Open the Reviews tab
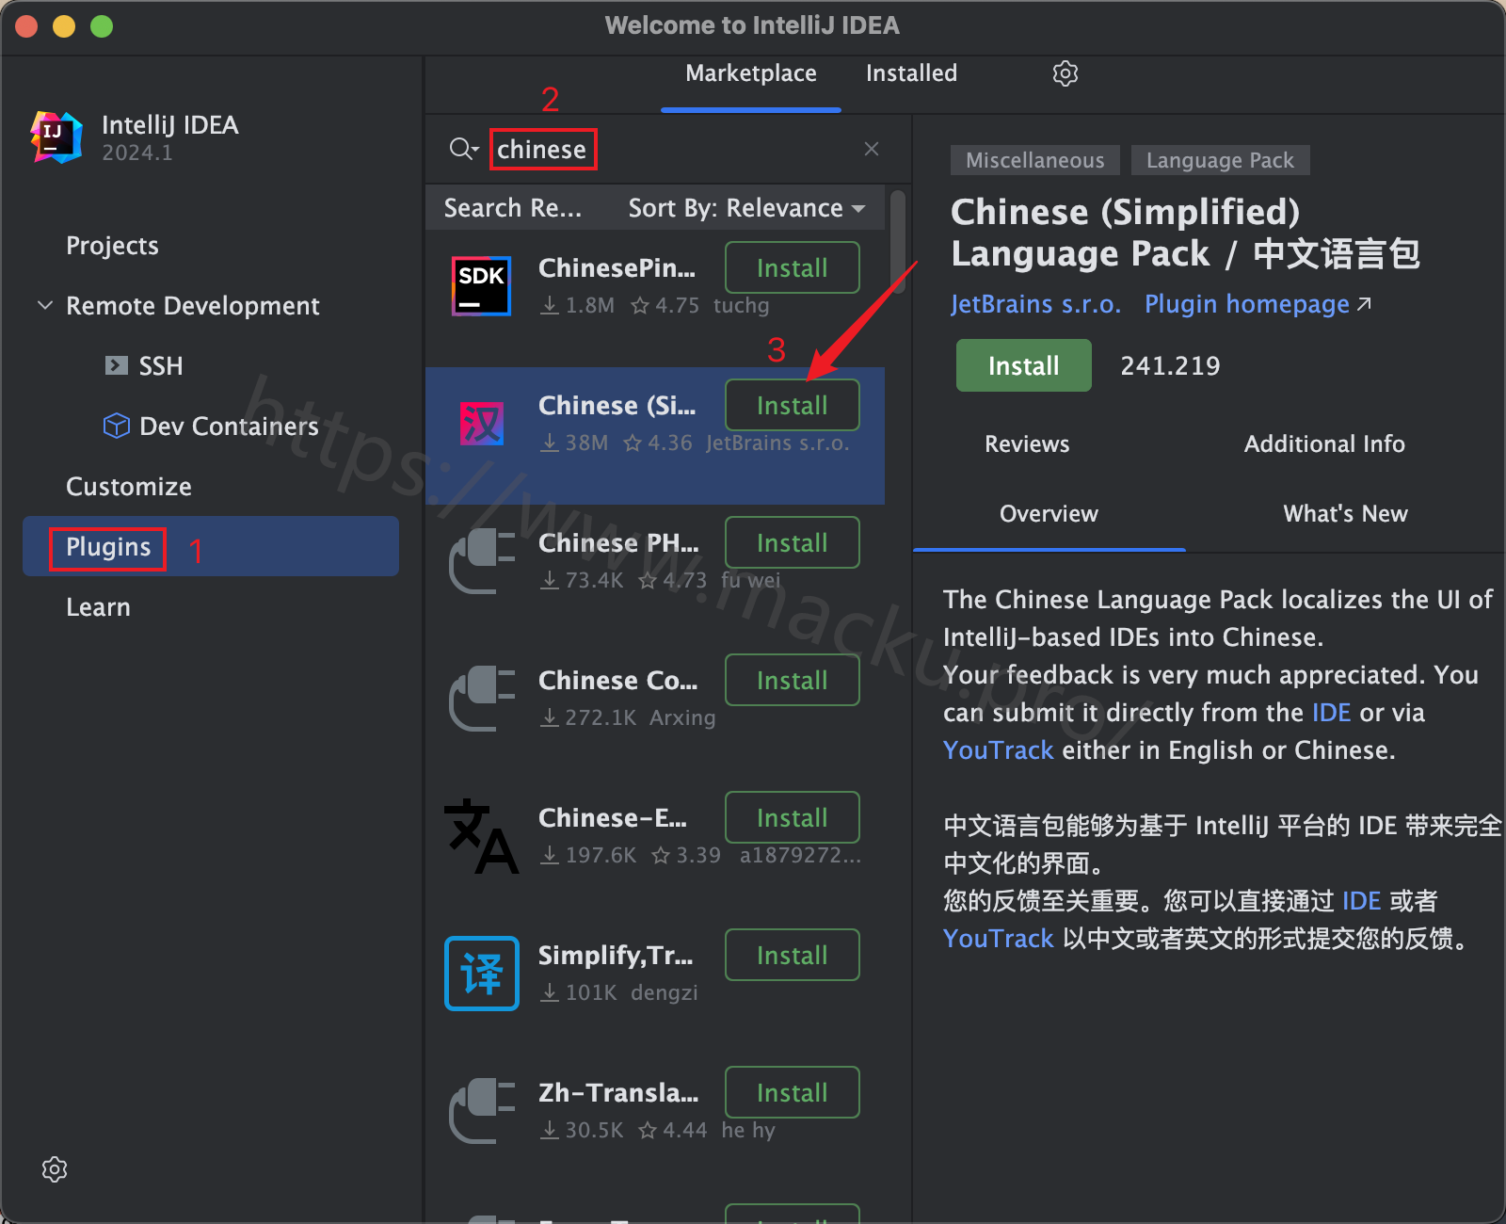The height and width of the screenshot is (1224, 1506). pos(1027,443)
